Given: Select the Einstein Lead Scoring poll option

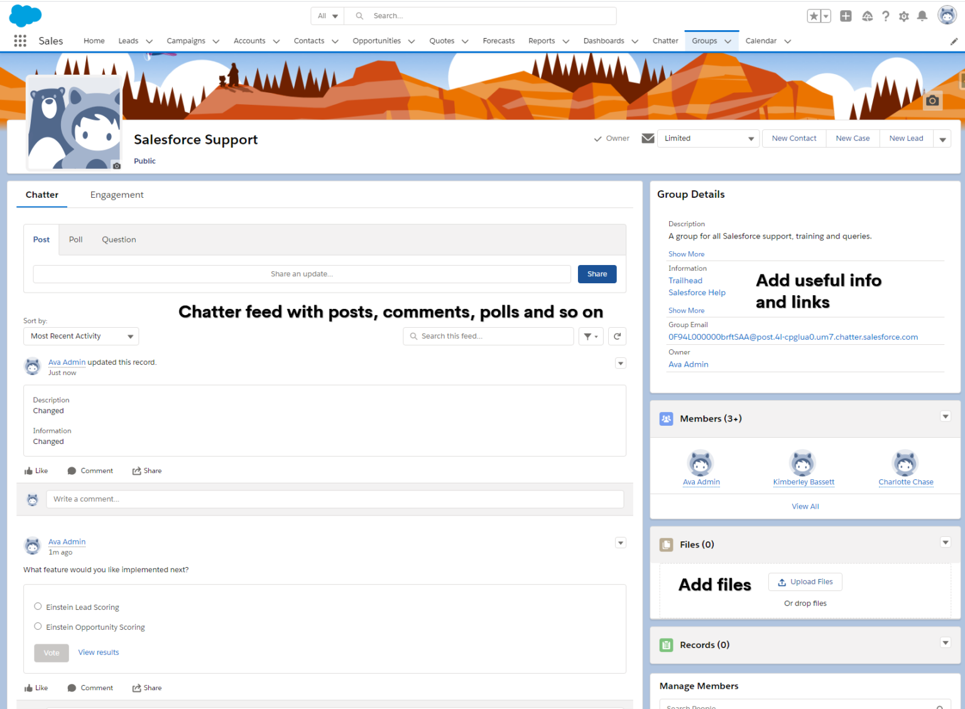Looking at the screenshot, I should 38,606.
